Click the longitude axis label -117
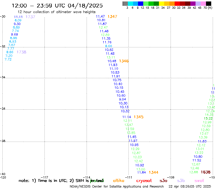 (44, 177)
